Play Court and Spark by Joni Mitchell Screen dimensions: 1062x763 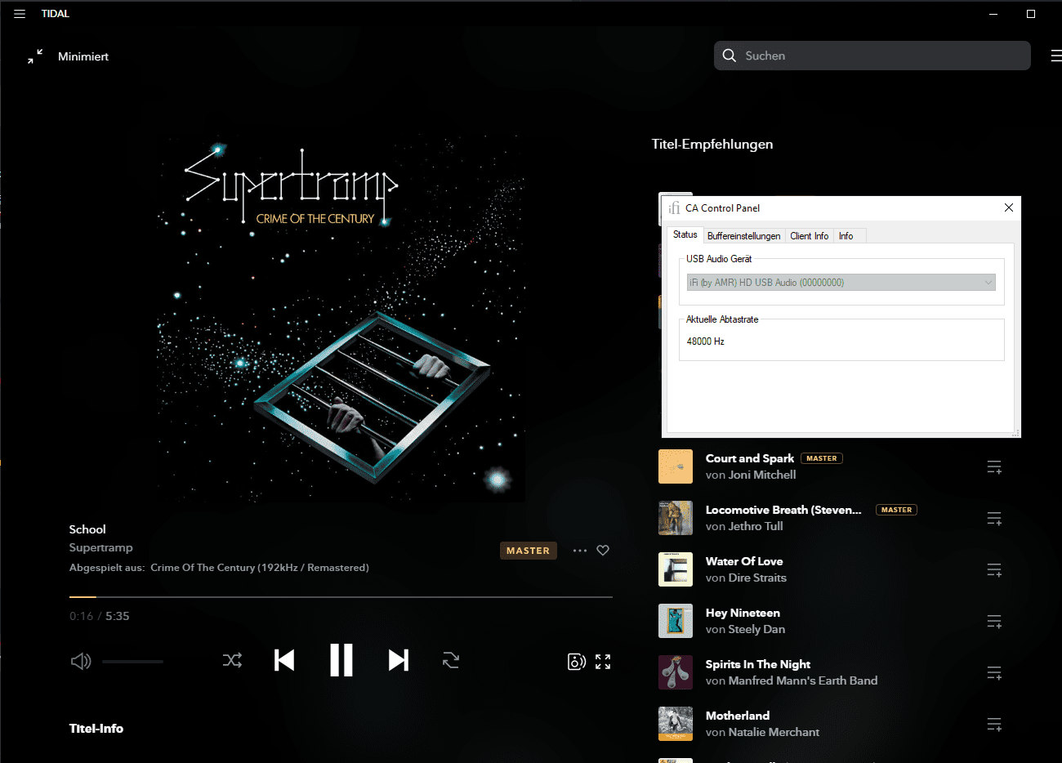point(750,458)
